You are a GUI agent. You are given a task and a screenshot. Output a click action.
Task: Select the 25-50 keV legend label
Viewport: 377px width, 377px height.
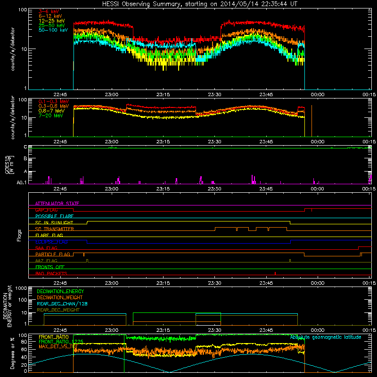pyautogui.click(x=52, y=25)
